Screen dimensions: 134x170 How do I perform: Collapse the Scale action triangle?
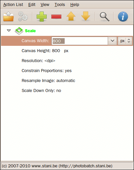point(9,31)
